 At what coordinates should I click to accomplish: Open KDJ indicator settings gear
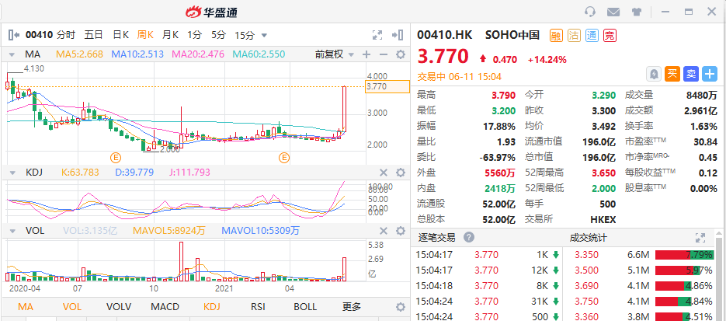click(401, 173)
